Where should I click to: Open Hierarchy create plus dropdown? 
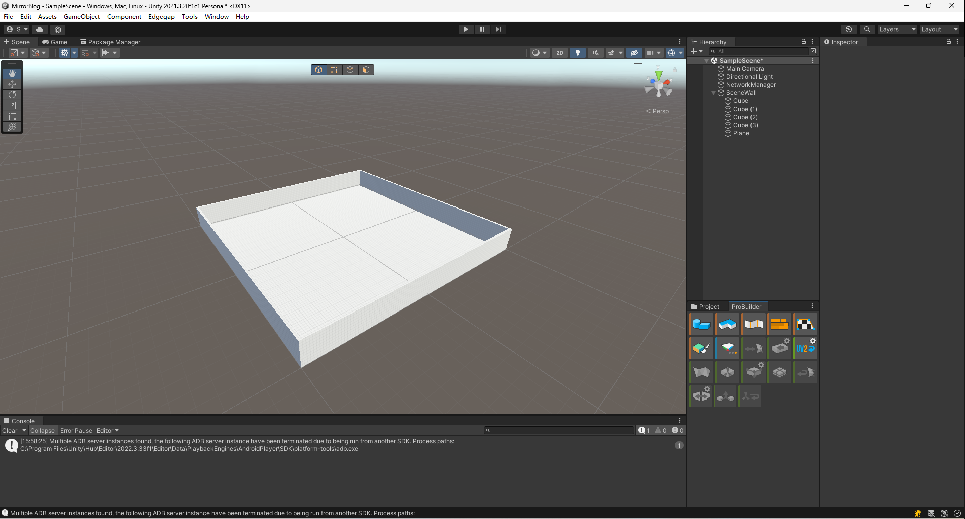(697, 51)
